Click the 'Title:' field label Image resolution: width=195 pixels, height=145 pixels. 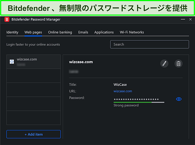point(73,85)
